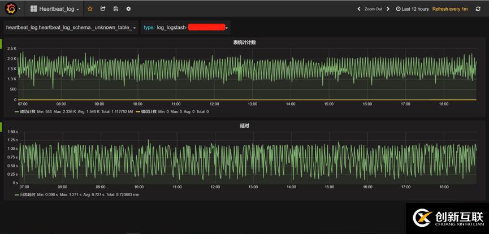Open dashboard settings gear icon
Screen dimensions: 489x234
[x=128, y=9]
